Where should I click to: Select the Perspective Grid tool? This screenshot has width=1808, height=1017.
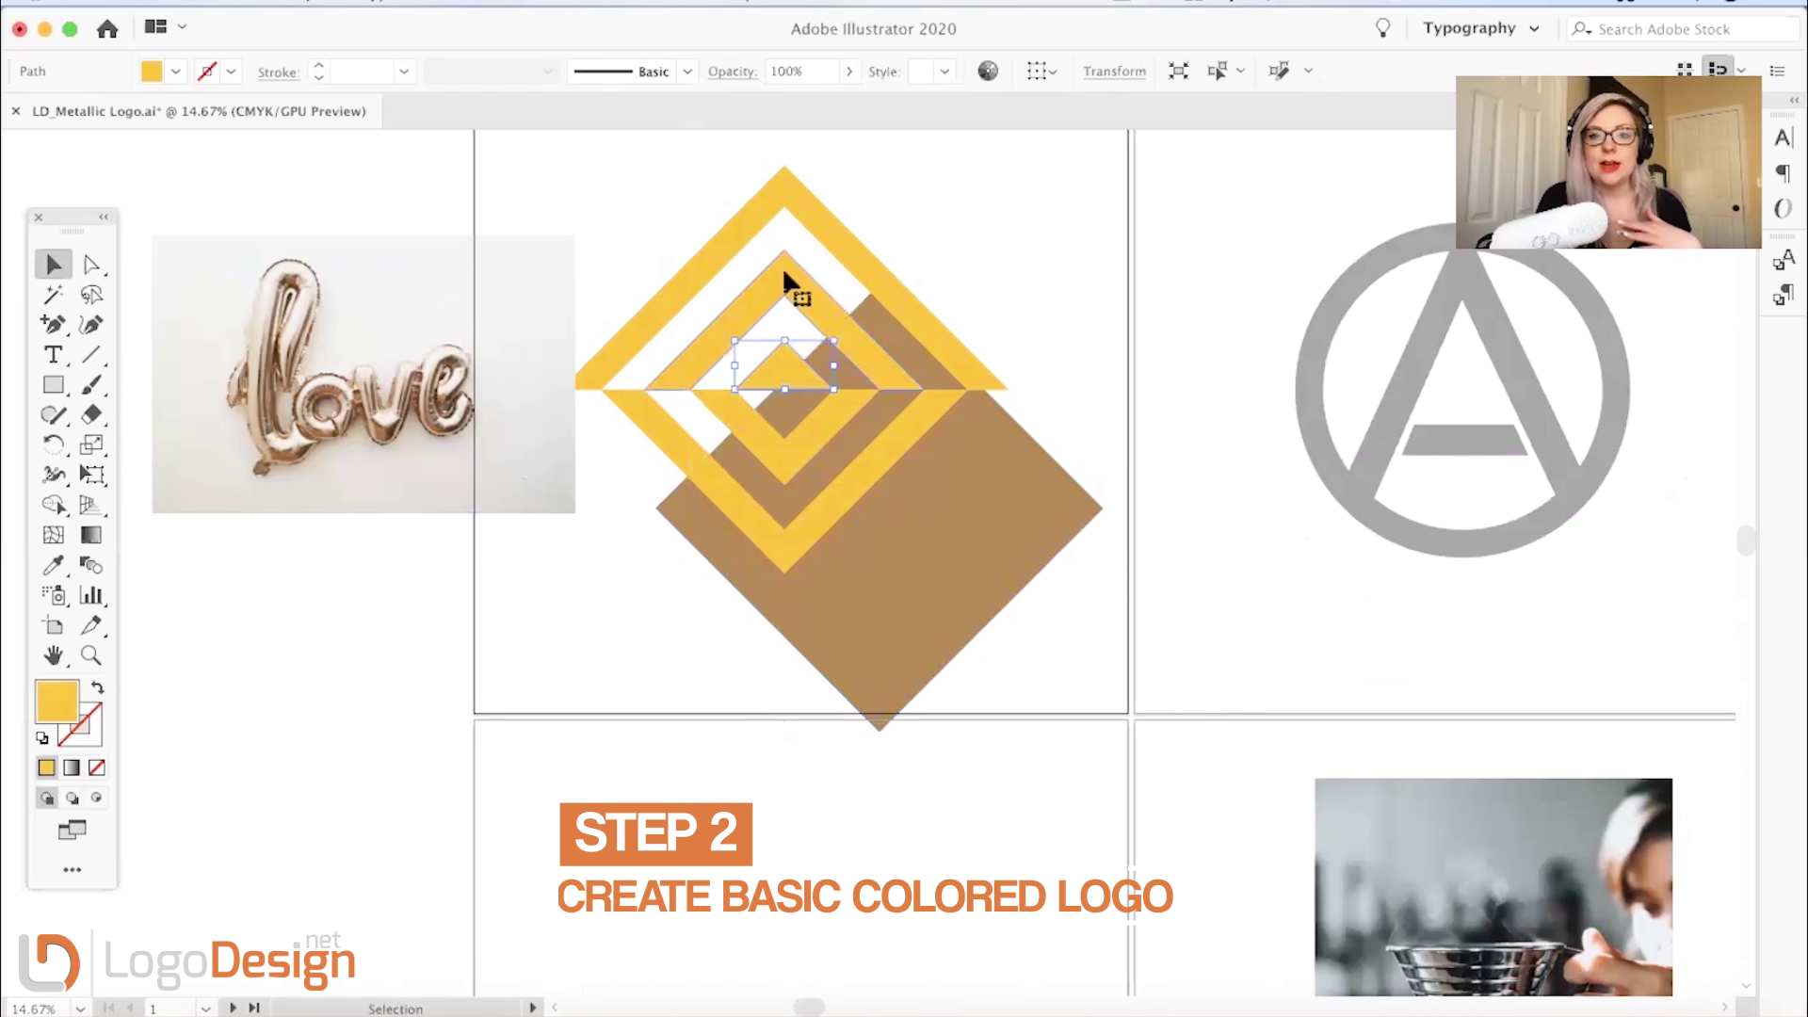coord(91,506)
